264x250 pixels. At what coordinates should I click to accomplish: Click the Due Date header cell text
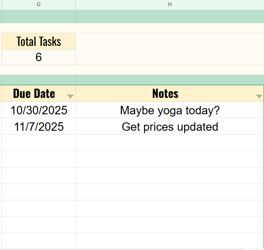pos(34,94)
